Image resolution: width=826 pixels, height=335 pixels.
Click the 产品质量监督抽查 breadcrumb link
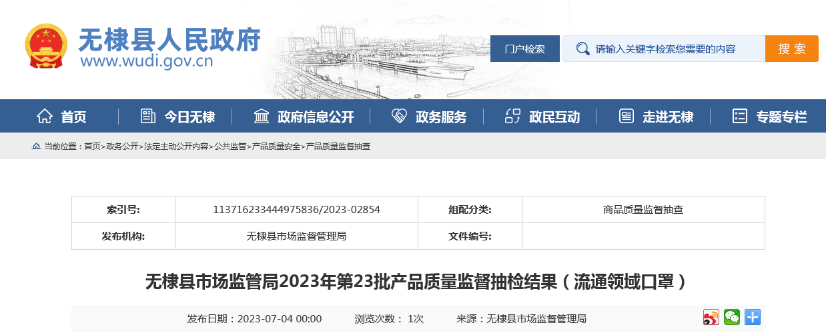pyautogui.click(x=338, y=146)
